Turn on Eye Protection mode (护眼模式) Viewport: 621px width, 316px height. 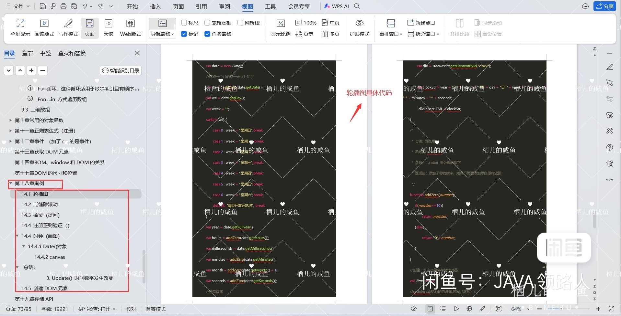pos(360,27)
